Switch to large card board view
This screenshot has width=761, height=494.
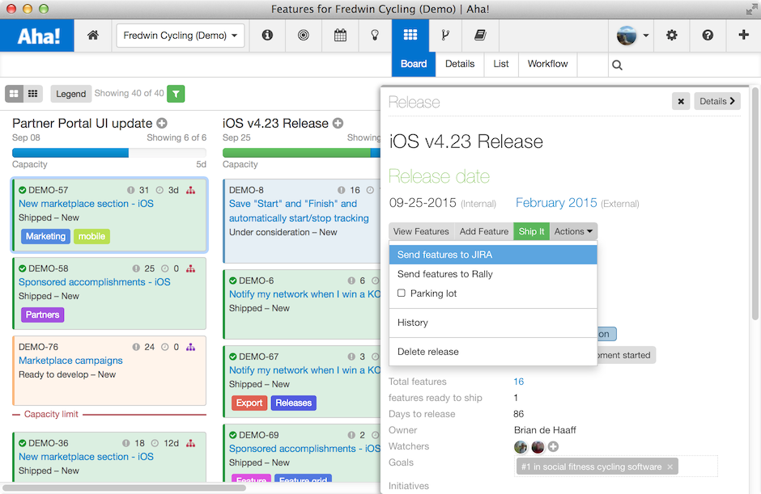[x=14, y=94]
